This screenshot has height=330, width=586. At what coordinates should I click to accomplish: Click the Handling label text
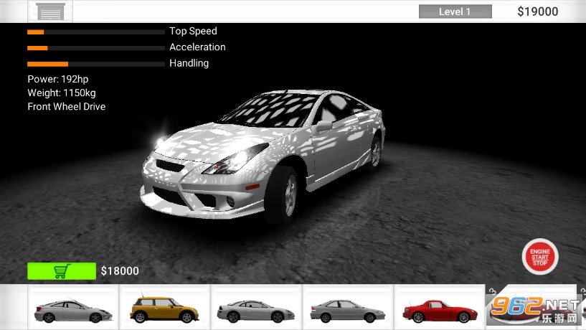coord(189,63)
